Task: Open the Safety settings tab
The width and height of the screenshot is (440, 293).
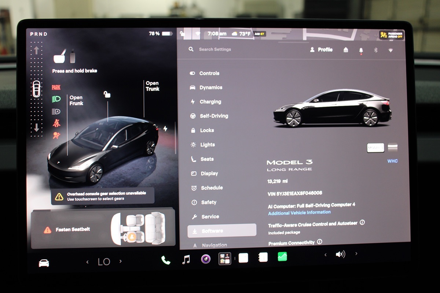Action: 204,202
